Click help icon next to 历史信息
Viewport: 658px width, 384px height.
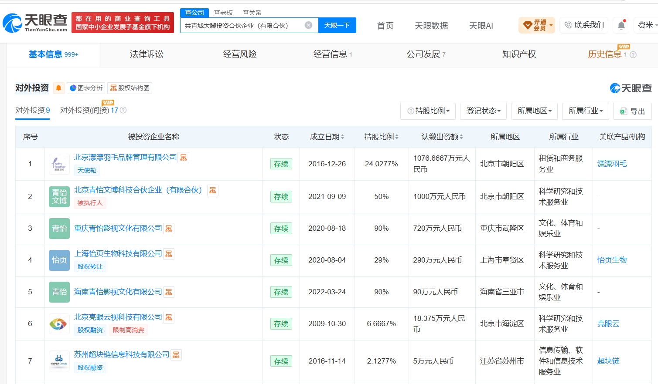(x=633, y=54)
